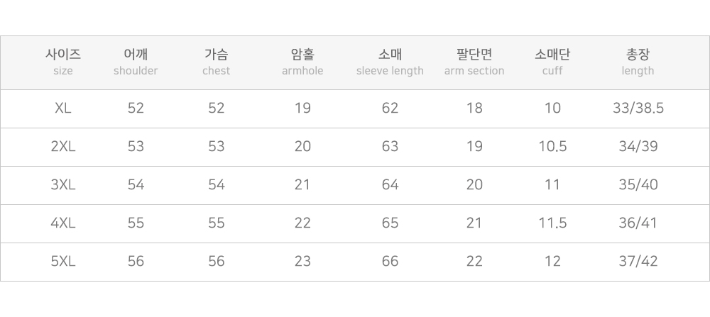Select the 4XL size row label
The image size is (710, 317).
(63, 223)
